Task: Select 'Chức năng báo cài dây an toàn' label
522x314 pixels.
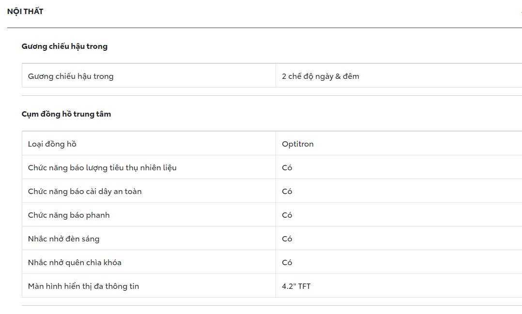Action: click(85, 192)
